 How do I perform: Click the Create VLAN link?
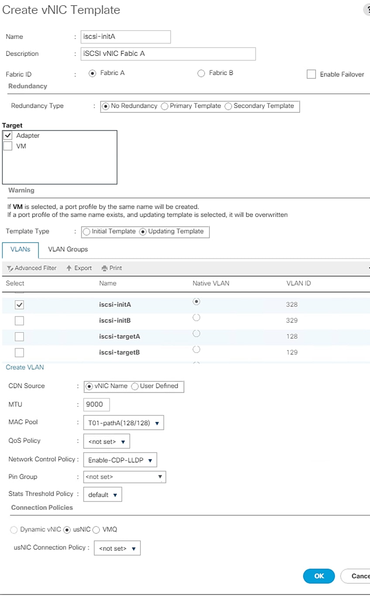[x=25, y=367]
